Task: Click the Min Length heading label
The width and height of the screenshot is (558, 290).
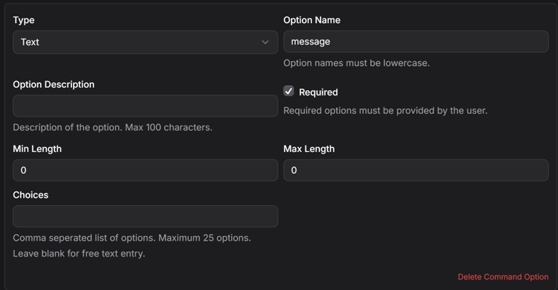Action: coord(37,149)
